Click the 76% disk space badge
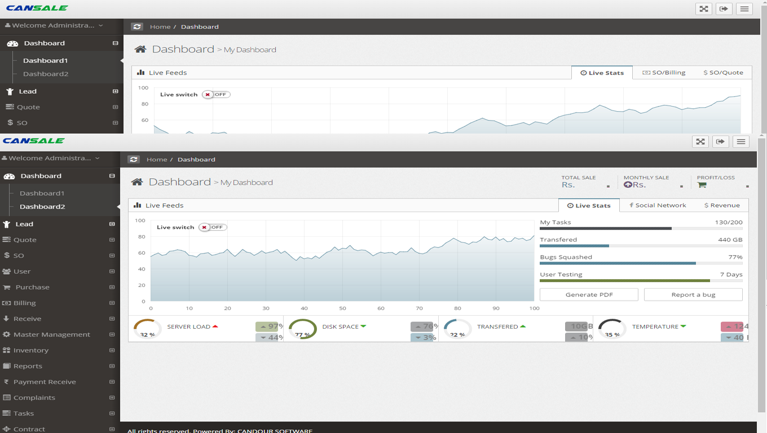Image resolution: width=767 pixels, height=433 pixels. (x=424, y=326)
